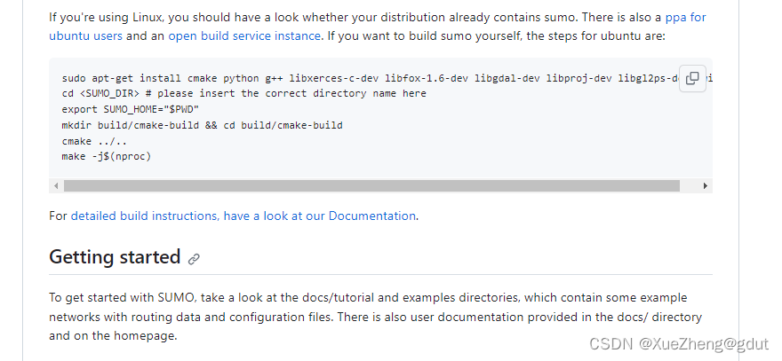Click the anchor link icon beside Getting started
Viewport: 782px width, 361px height.
pos(194,259)
